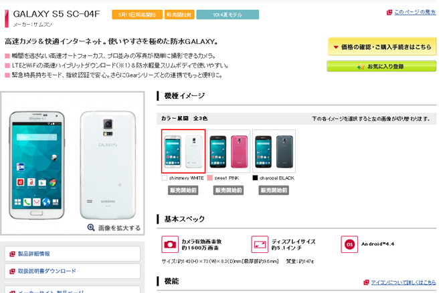Click the sweet PINK color swatch
This screenshot has width=441, height=293.
coord(210,178)
